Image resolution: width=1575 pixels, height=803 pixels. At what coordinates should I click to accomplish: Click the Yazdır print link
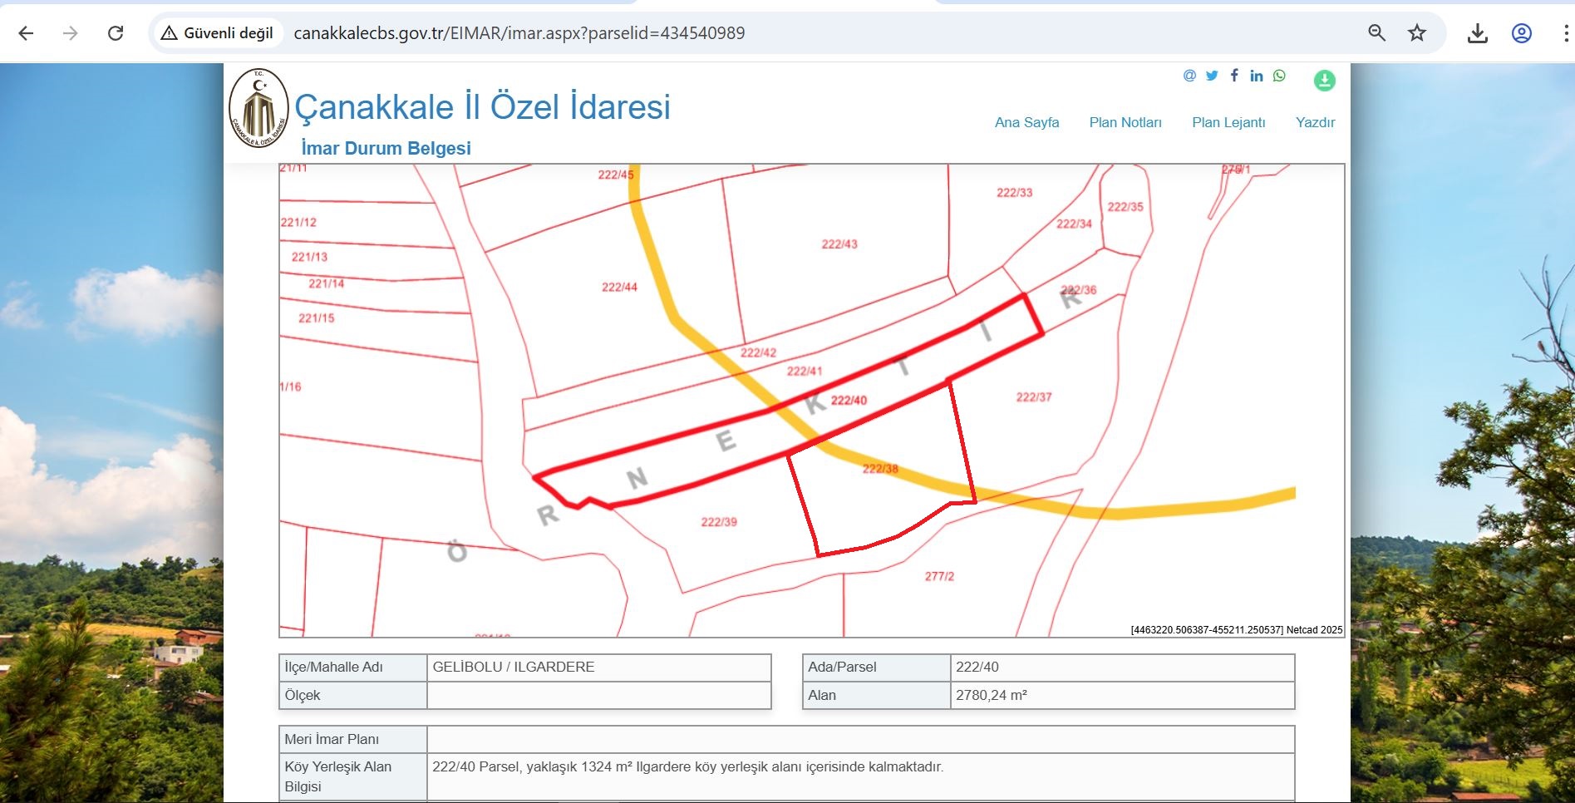pyautogui.click(x=1316, y=122)
